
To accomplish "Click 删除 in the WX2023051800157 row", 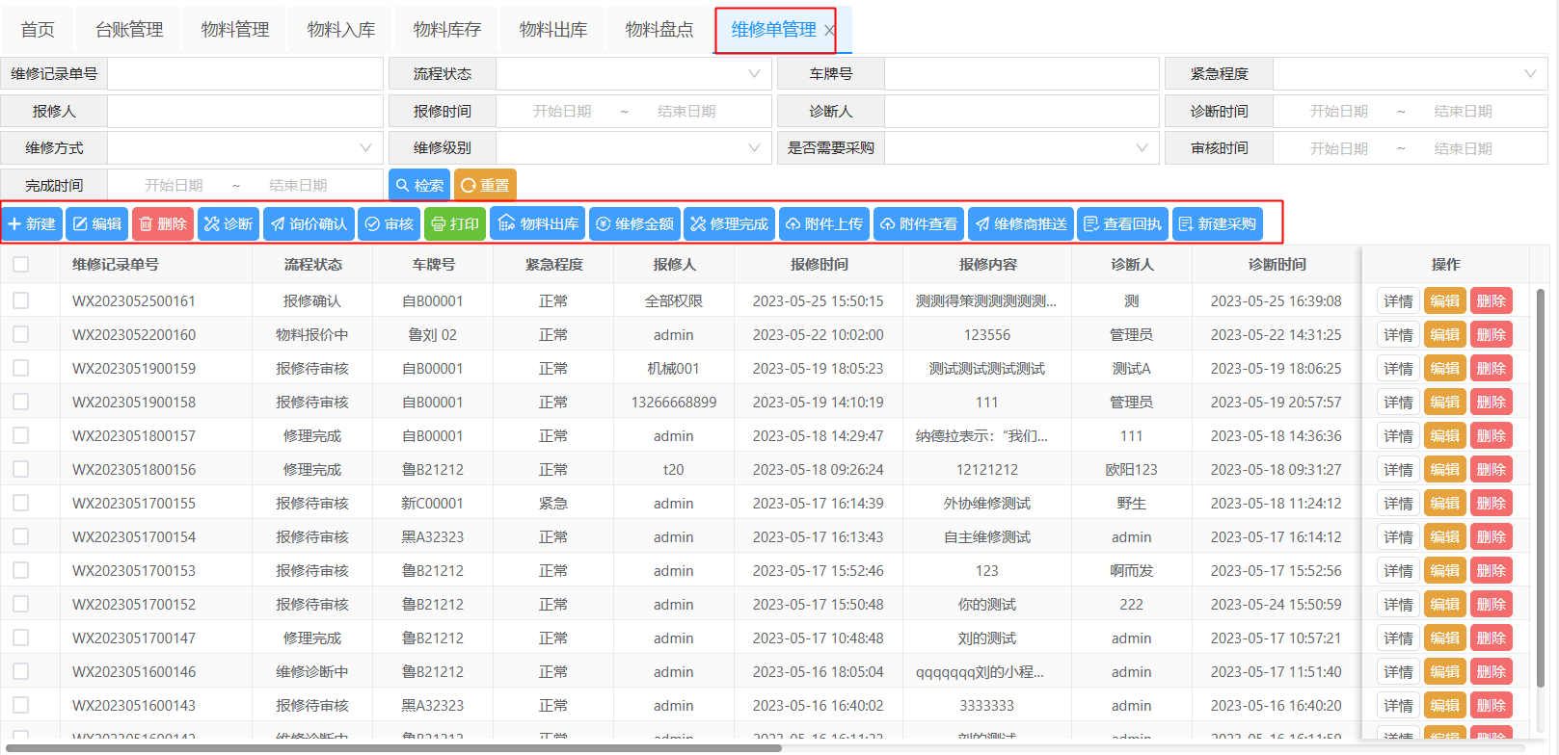I will tap(1491, 436).
